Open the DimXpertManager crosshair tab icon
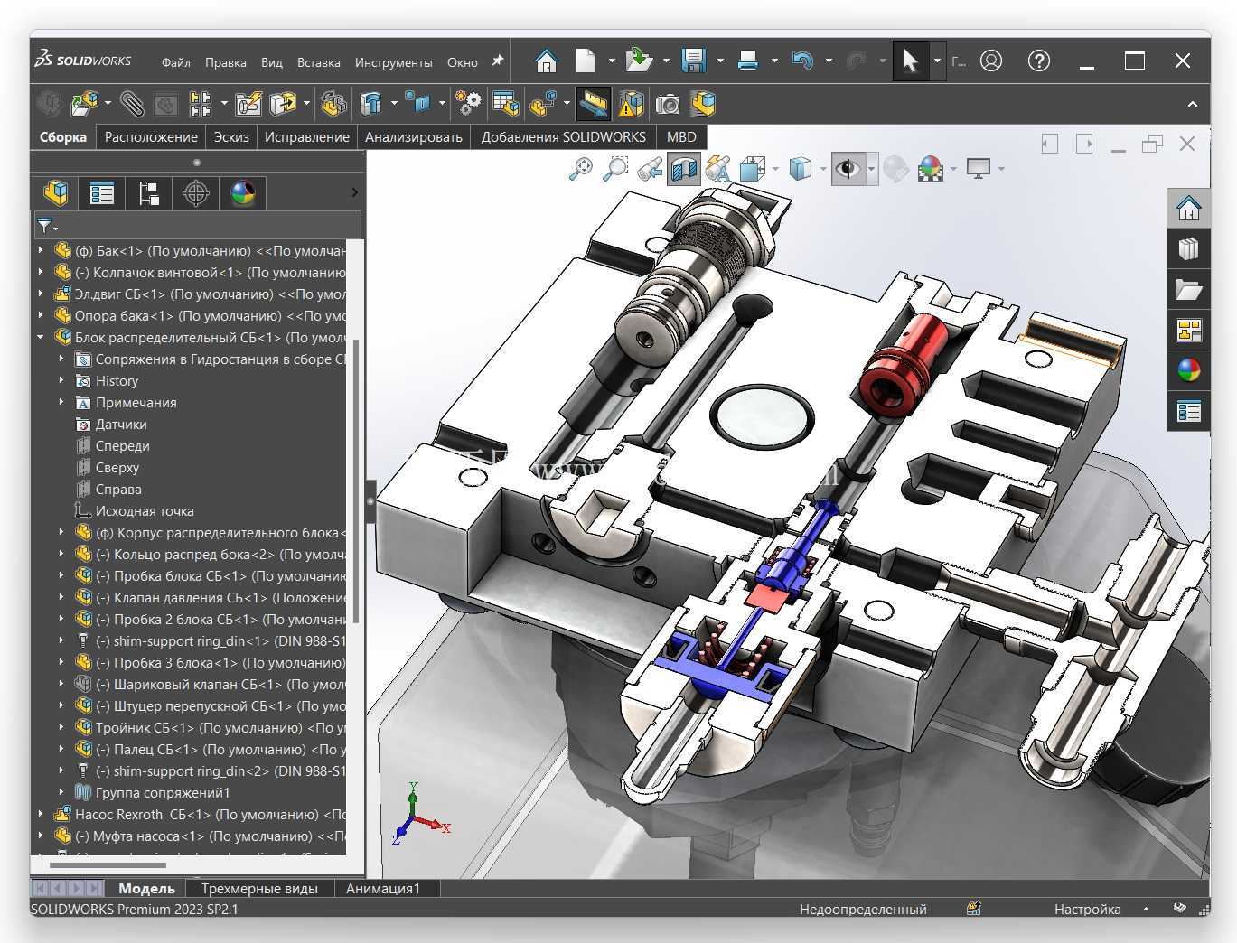 [196, 192]
